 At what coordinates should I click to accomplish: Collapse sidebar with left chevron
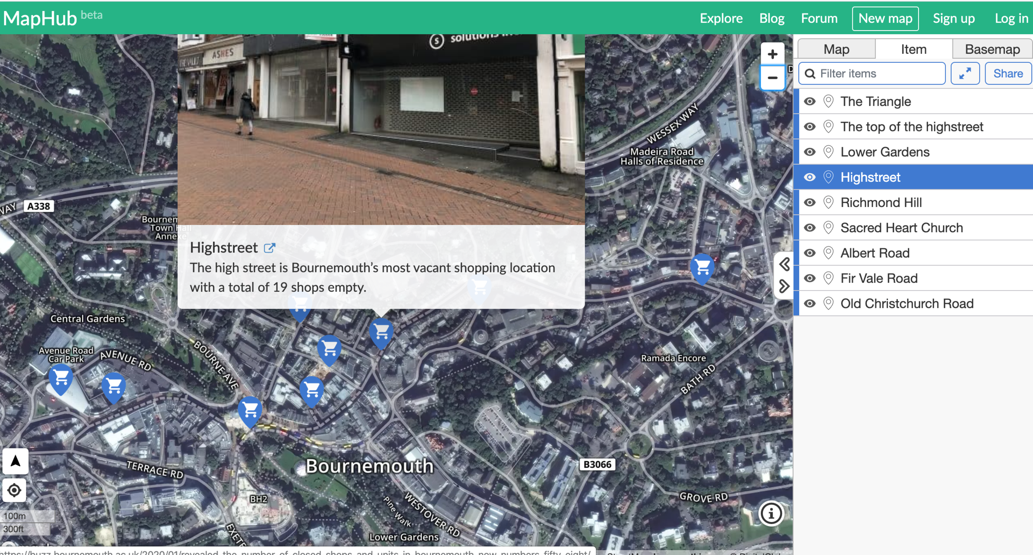tap(784, 264)
